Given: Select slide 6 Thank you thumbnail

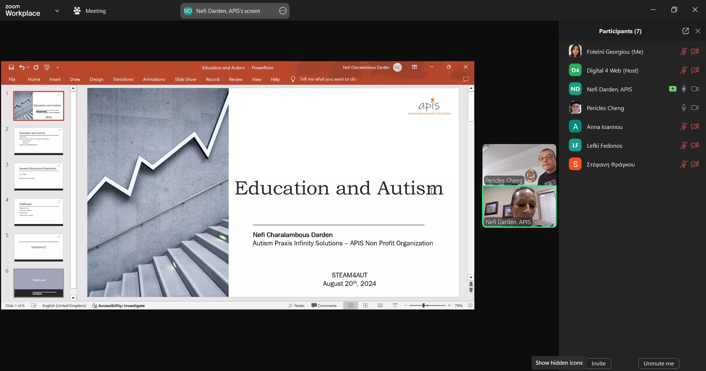Looking at the screenshot, I should tap(39, 283).
